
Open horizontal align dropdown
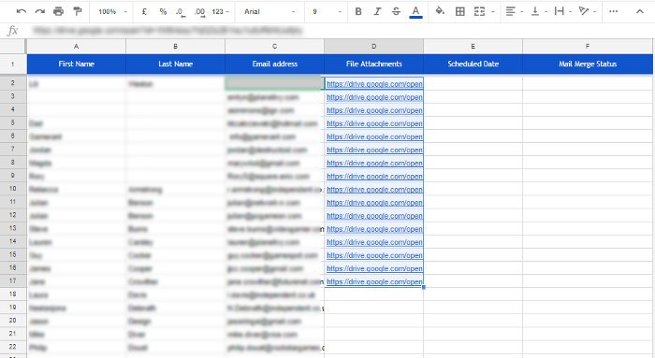click(x=514, y=11)
